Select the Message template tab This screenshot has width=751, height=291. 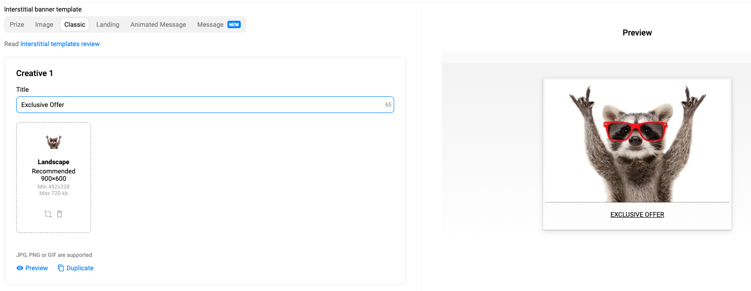click(x=210, y=24)
